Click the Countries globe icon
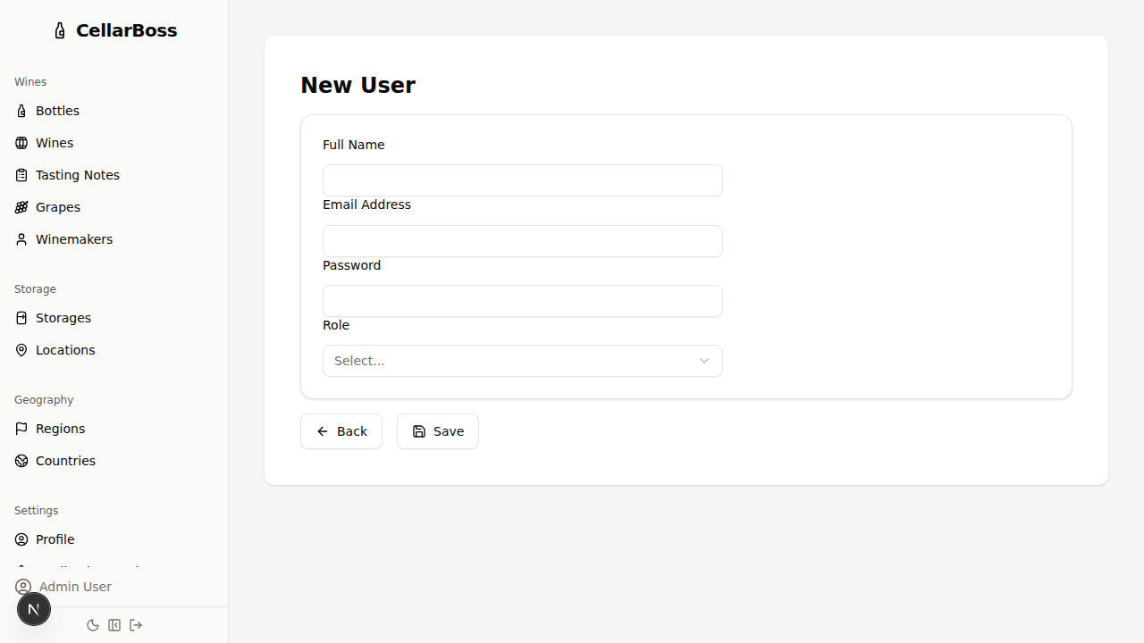1144x643 pixels. pos(21,460)
